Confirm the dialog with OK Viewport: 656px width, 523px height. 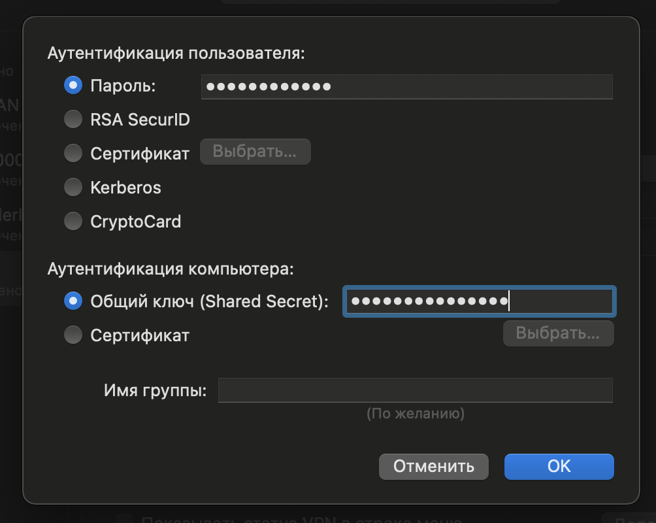(559, 466)
